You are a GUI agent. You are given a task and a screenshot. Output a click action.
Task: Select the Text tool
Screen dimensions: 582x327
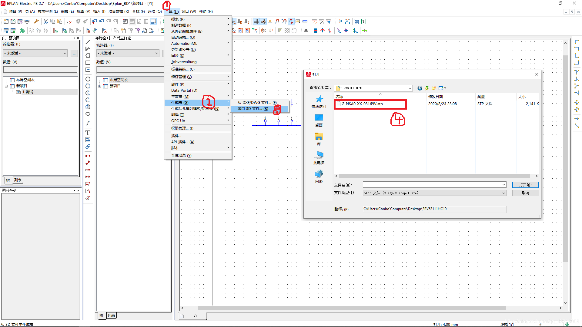(88, 133)
